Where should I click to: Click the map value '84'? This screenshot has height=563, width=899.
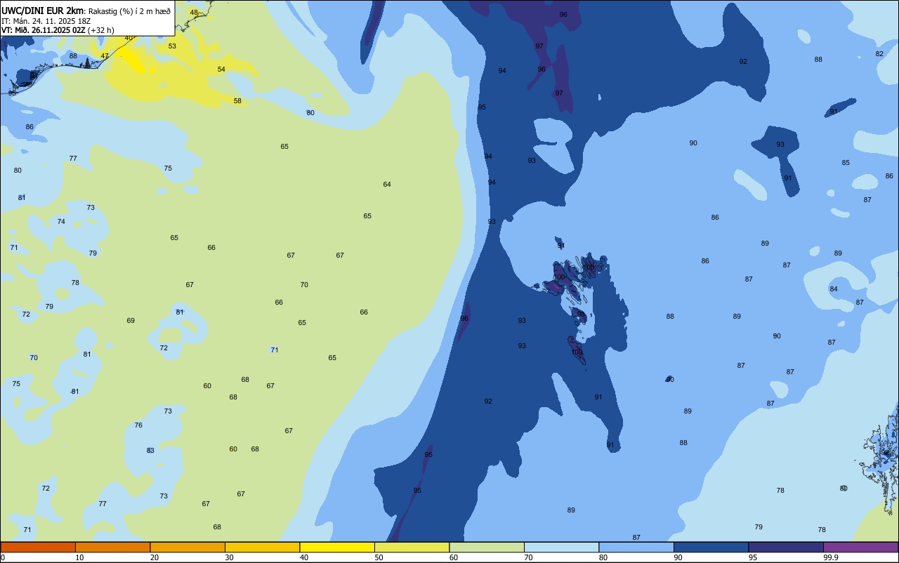834,289
